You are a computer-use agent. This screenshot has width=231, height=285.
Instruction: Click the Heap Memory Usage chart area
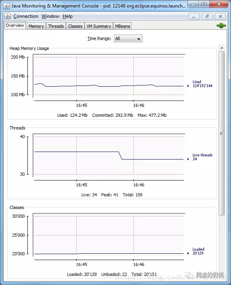(x=109, y=76)
